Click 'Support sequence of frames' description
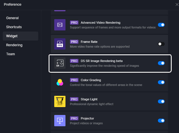Image resolution: width=179 pixels, height=133 pixels. (113, 27)
